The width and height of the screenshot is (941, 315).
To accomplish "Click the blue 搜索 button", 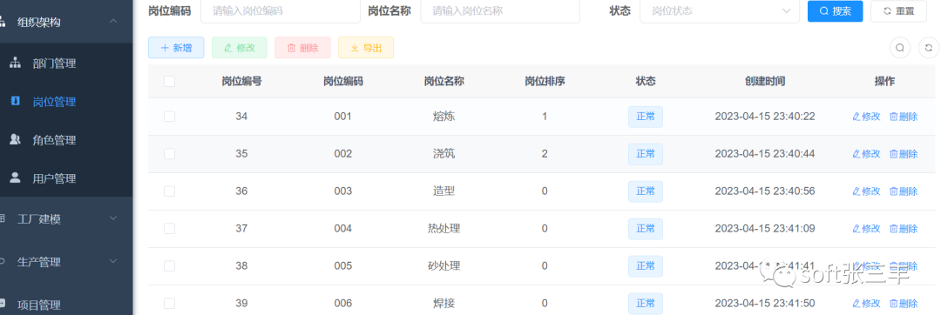I will (x=836, y=10).
